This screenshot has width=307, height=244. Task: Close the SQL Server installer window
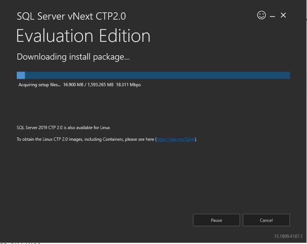pyautogui.click(x=283, y=15)
